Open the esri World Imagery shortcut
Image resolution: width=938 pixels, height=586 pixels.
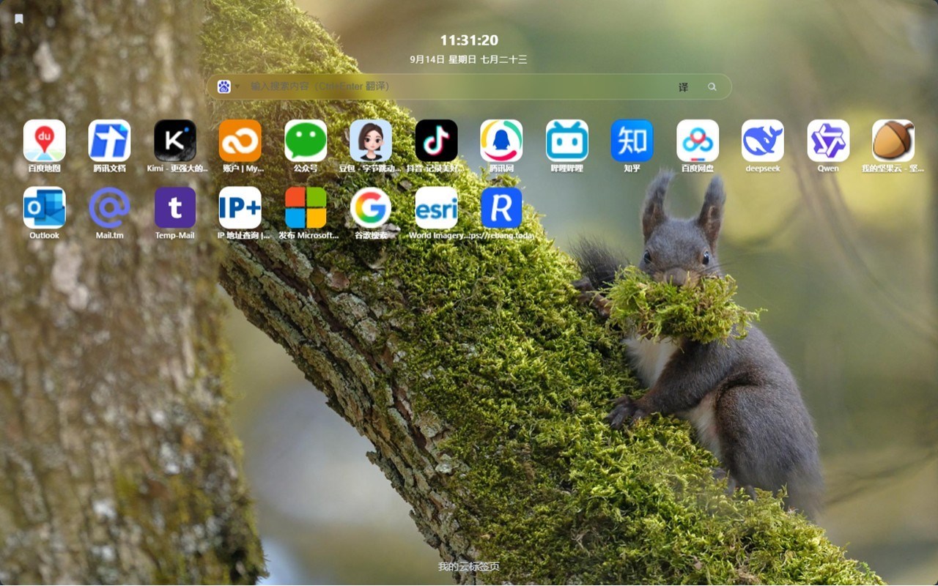pyautogui.click(x=436, y=208)
